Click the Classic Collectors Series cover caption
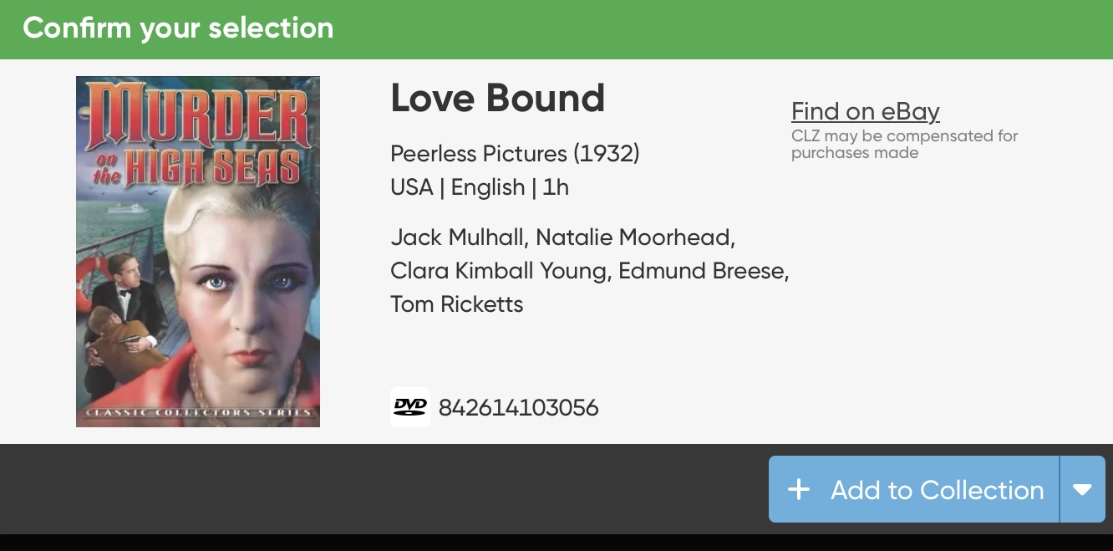The image size is (1113, 551). [x=198, y=412]
